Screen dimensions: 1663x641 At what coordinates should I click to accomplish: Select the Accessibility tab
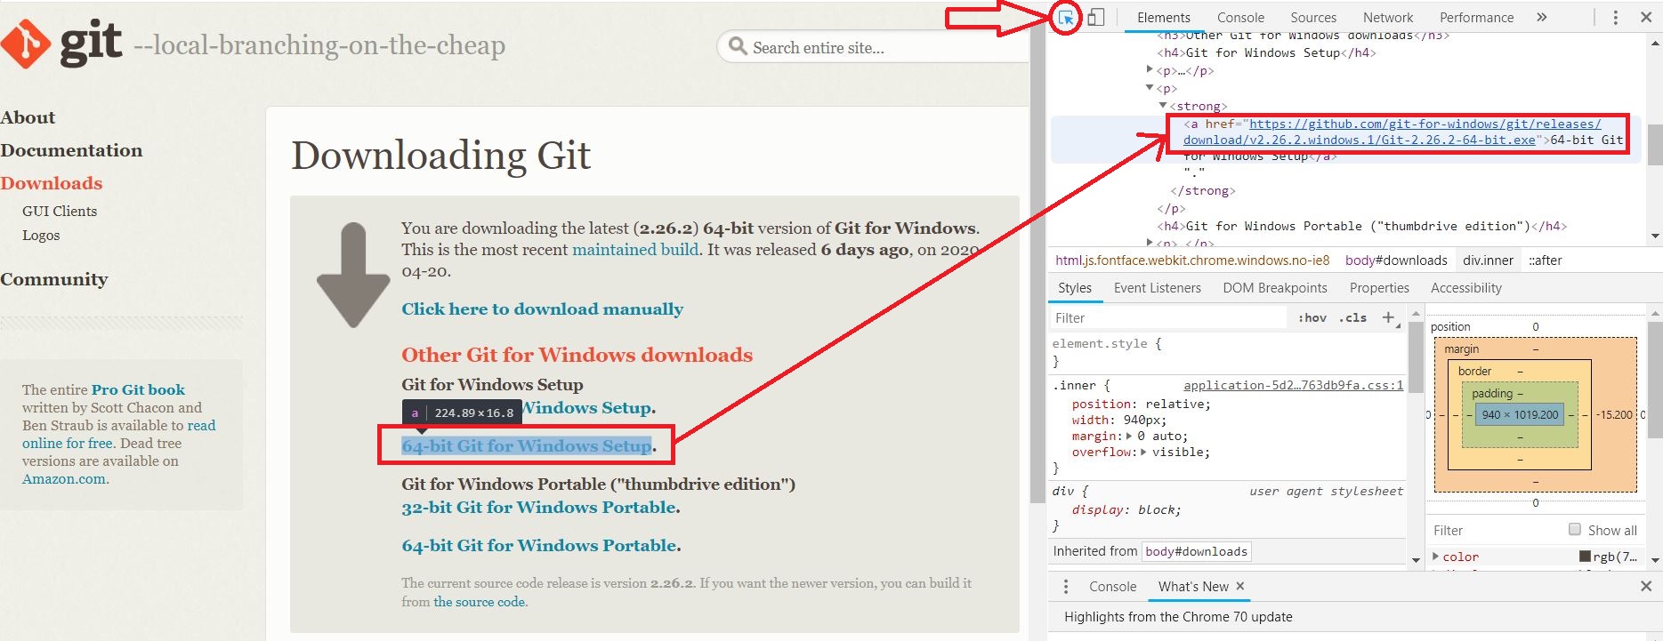tap(1466, 288)
